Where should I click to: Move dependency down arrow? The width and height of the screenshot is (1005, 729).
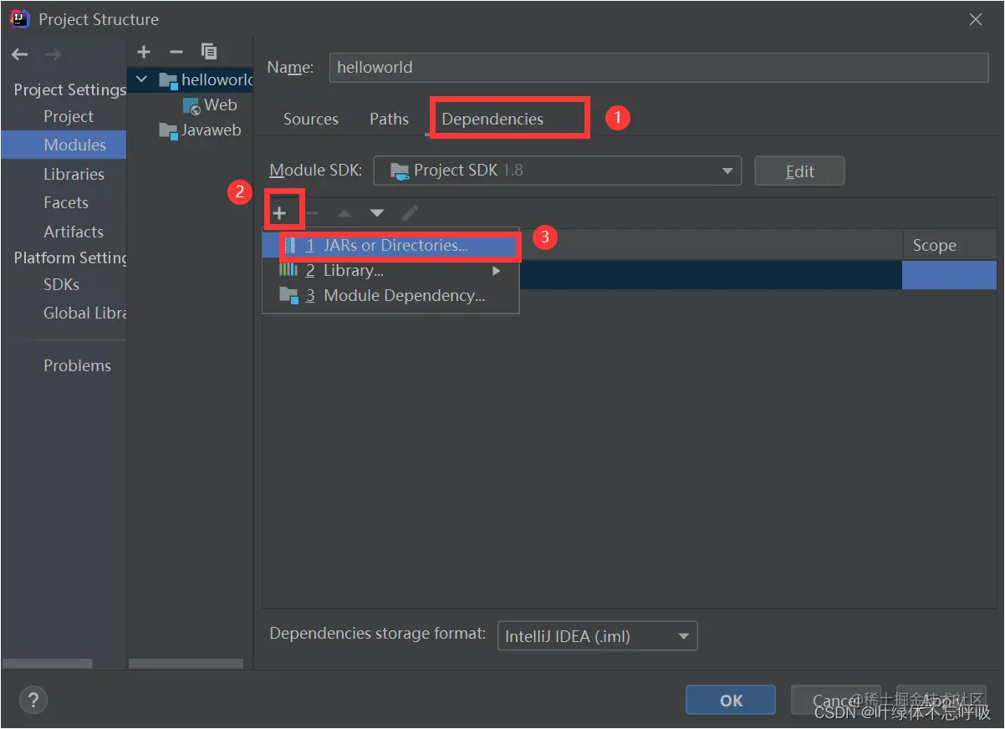[x=377, y=213]
